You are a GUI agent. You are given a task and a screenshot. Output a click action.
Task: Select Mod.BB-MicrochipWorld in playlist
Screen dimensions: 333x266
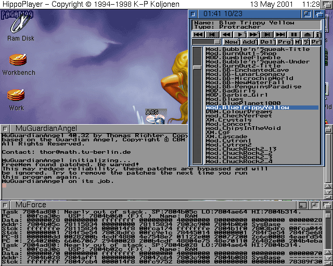click(x=262, y=78)
